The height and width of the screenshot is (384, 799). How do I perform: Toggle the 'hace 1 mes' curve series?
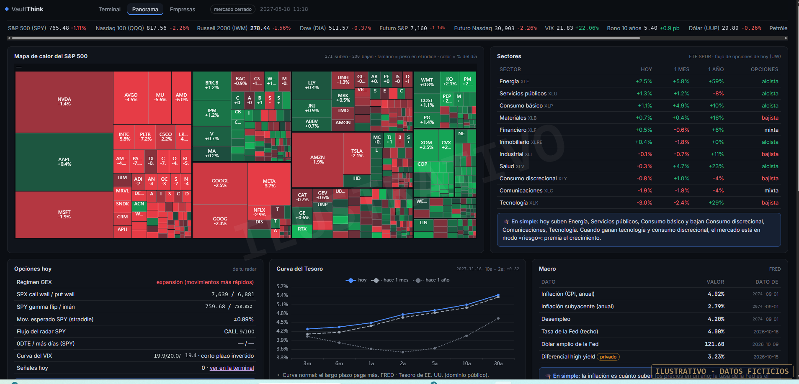[390, 280]
